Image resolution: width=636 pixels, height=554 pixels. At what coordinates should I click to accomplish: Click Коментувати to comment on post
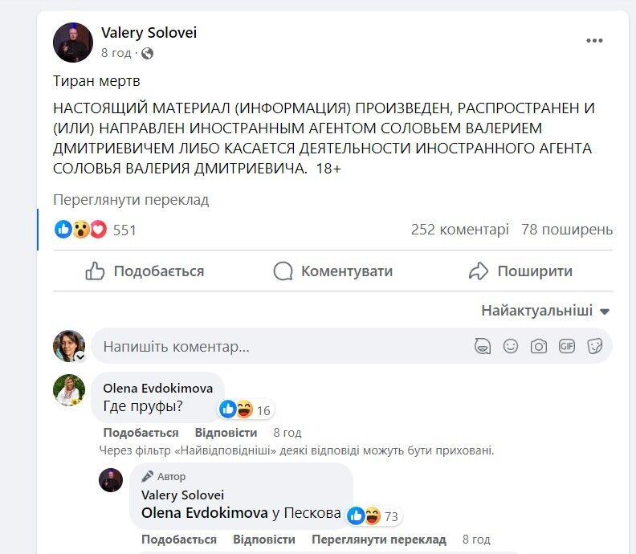point(332,271)
